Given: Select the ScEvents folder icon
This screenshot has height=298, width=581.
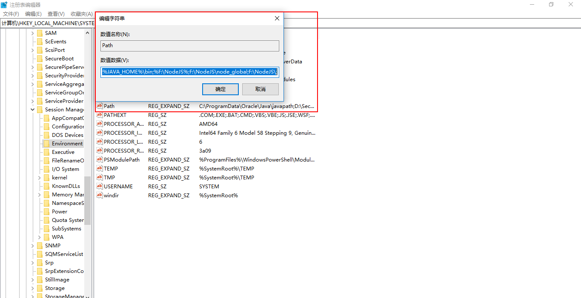Looking at the screenshot, I should (40, 42).
